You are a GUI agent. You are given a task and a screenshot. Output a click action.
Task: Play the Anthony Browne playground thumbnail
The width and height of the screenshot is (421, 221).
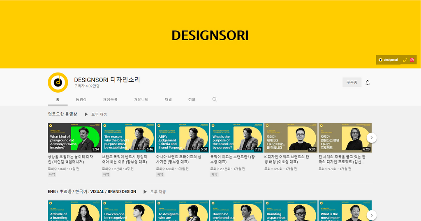pyautogui.click(x=74, y=138)
